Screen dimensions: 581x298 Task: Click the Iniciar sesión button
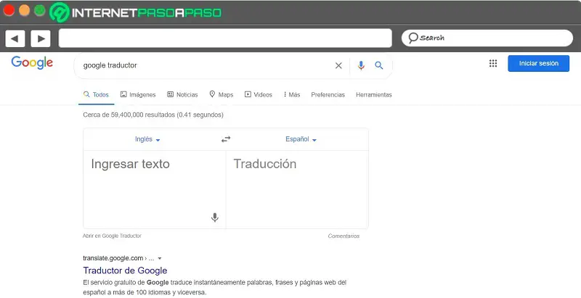click(538, 63)
